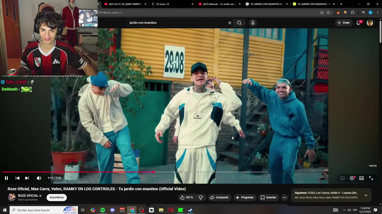Image resolution: width=382 pixels, height=214 pixels.
Task: Open the Chrome profile avatar
Action: point(370,12)
